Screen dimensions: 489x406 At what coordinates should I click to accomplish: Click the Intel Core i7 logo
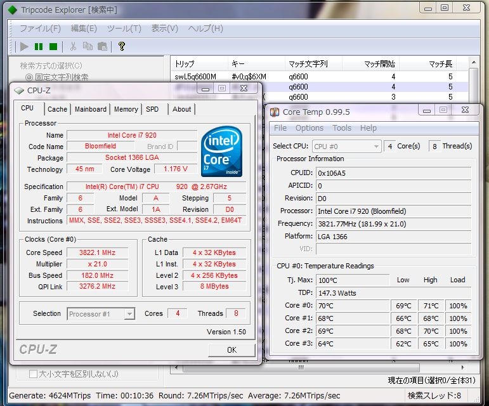point(221,152)
